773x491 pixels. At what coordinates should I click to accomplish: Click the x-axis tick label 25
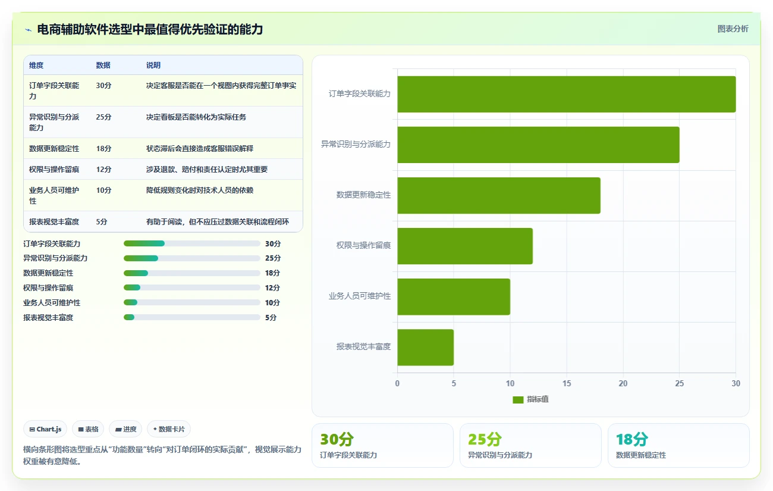pyautogui.click(x=680, y=383)
